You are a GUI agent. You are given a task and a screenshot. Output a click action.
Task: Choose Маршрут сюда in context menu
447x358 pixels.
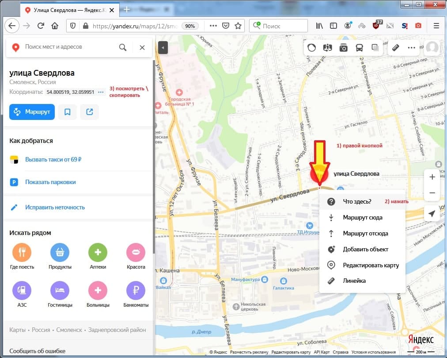coord(362,217)
